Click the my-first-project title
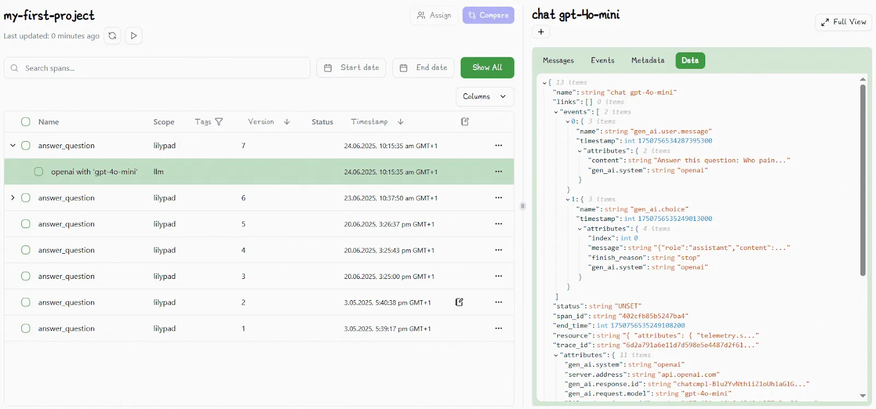This screenshot has width=876, height=409. click(x=49, y=15)
